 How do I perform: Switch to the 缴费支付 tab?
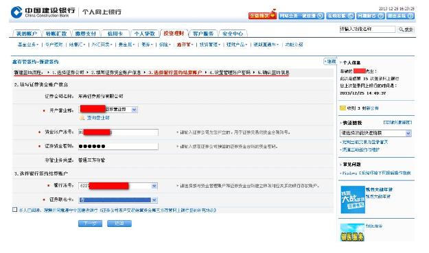[x=86, y=34]
